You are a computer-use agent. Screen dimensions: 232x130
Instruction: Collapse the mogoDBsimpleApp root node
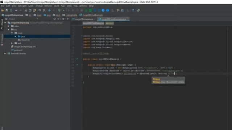tap(5, 23)
